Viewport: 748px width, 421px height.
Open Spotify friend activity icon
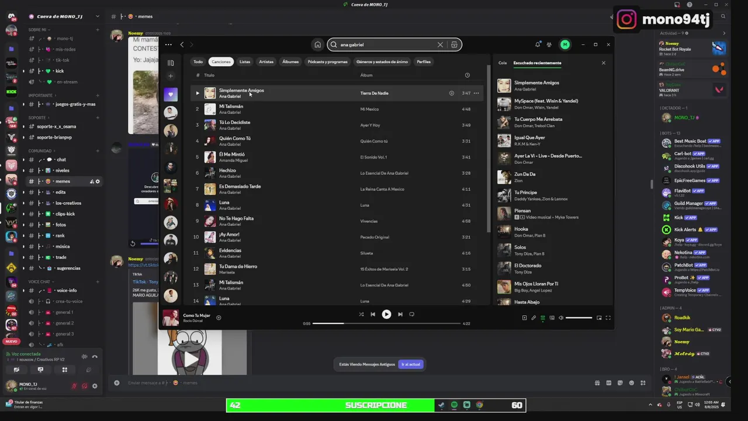point(549,44)
